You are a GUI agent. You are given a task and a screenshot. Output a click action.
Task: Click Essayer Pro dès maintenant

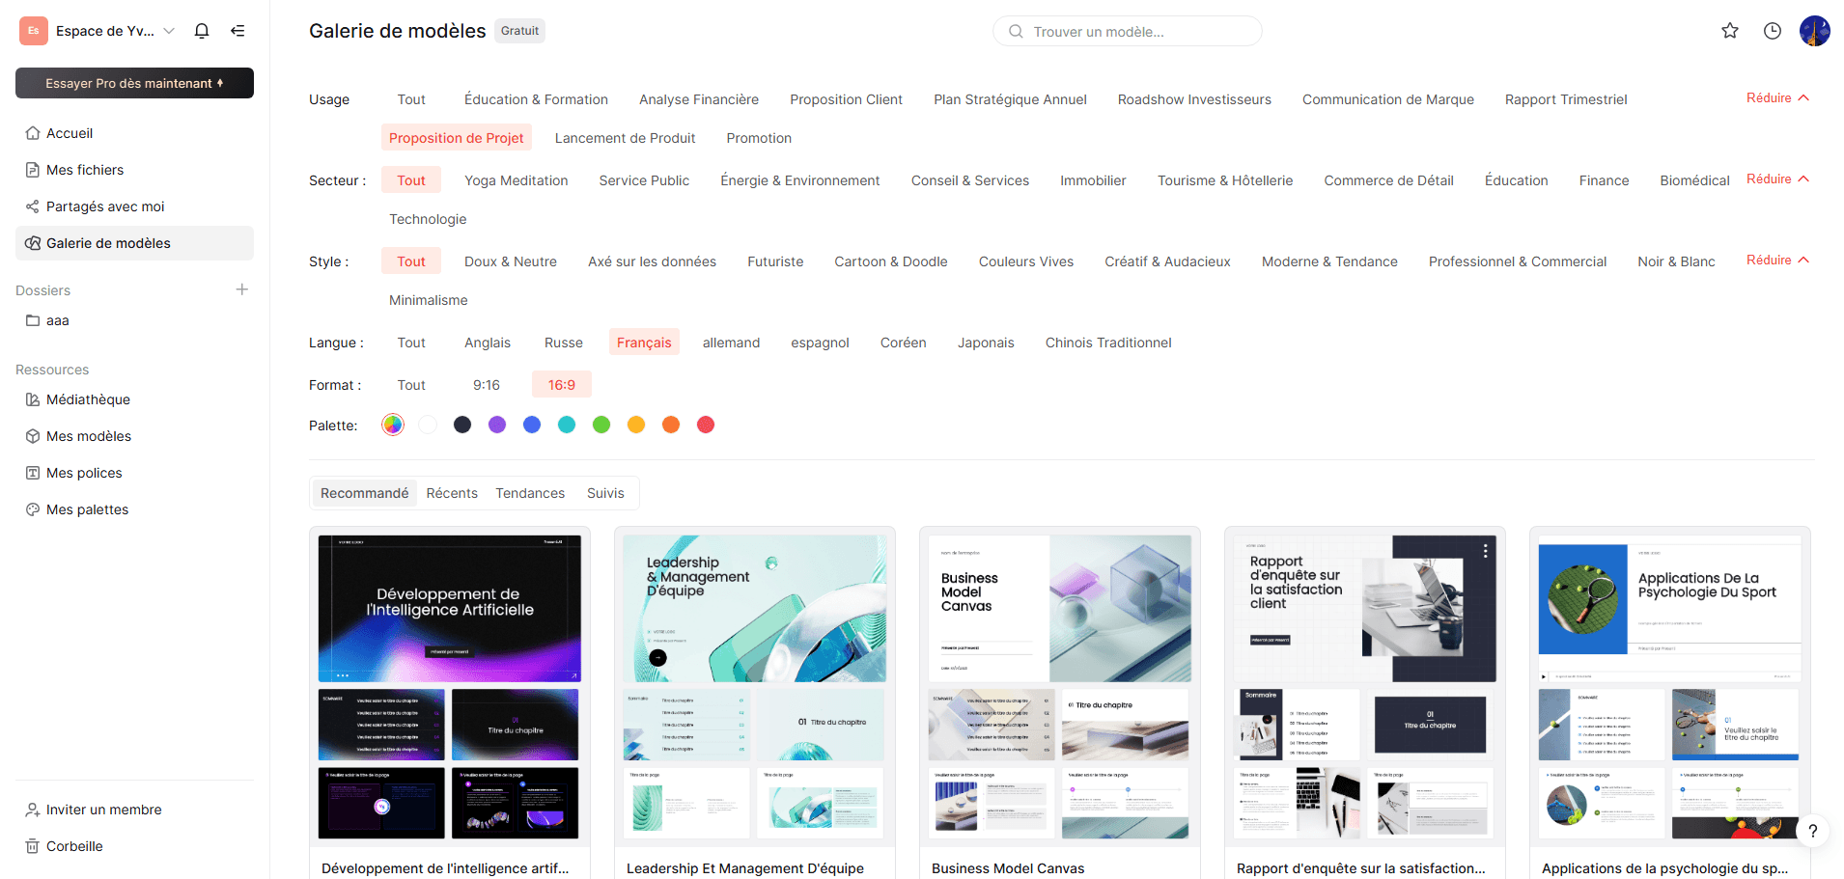pyautogui.click(x=134, y=83)
